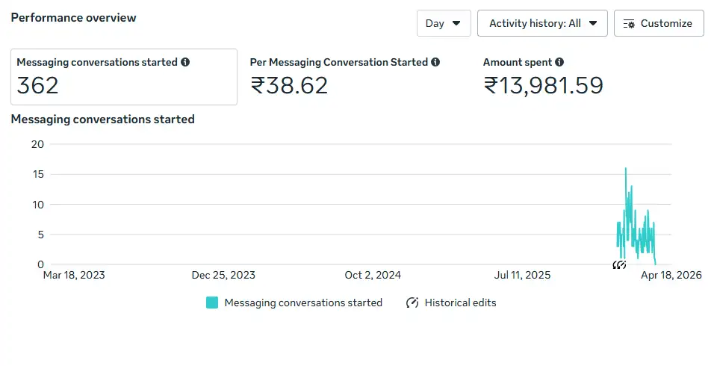Click the sliders icon on the Customize button
The image size is (714, 366).
tap(629, 23)
